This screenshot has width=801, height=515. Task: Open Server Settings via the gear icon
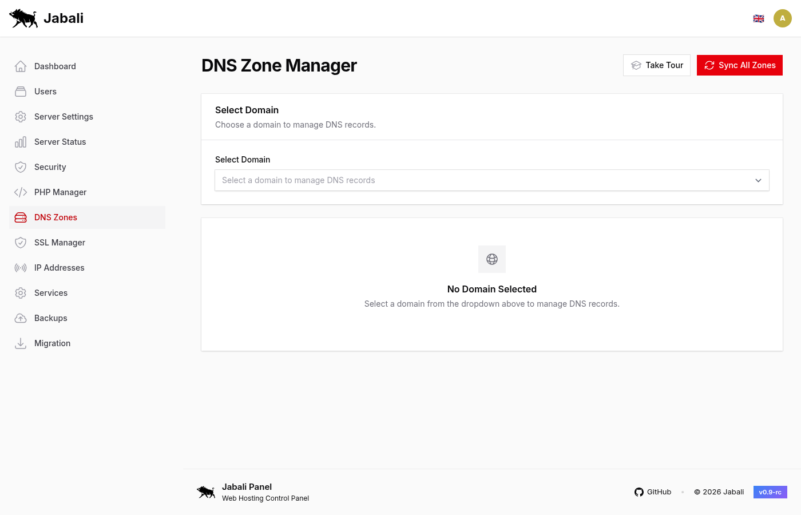click(21, 117)
